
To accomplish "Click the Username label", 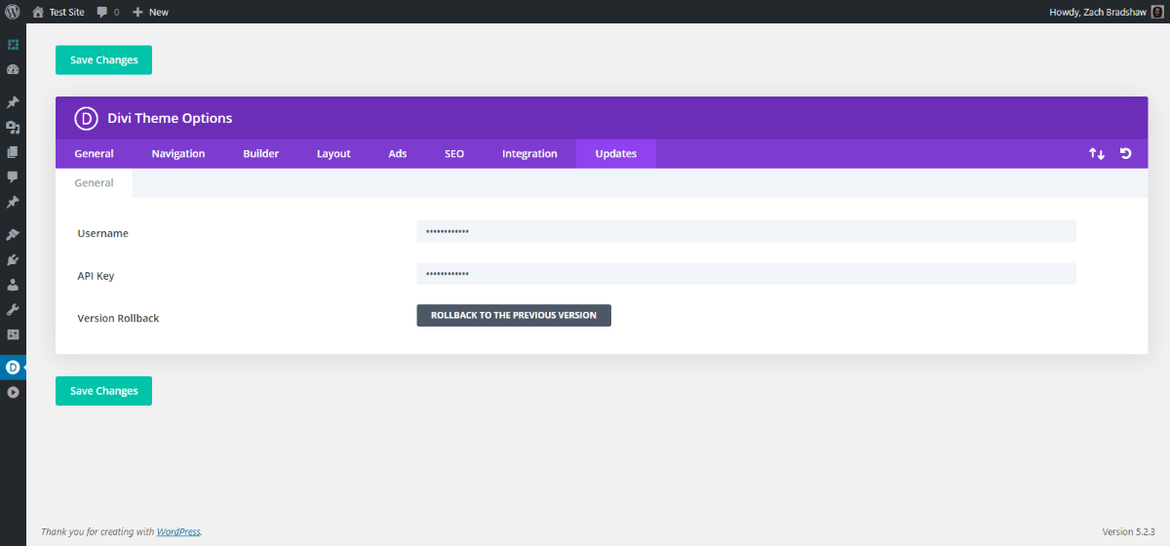I will (x=102, y=234).
